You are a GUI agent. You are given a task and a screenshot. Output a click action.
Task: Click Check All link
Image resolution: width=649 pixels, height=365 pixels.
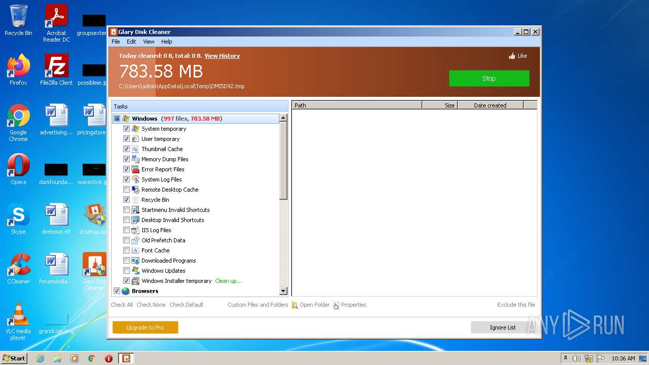coord(122,305)
